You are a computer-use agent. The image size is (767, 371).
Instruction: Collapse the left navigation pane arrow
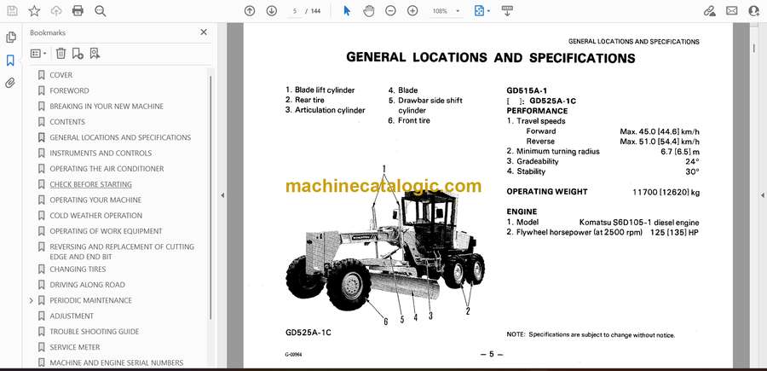tap(222, 195)
